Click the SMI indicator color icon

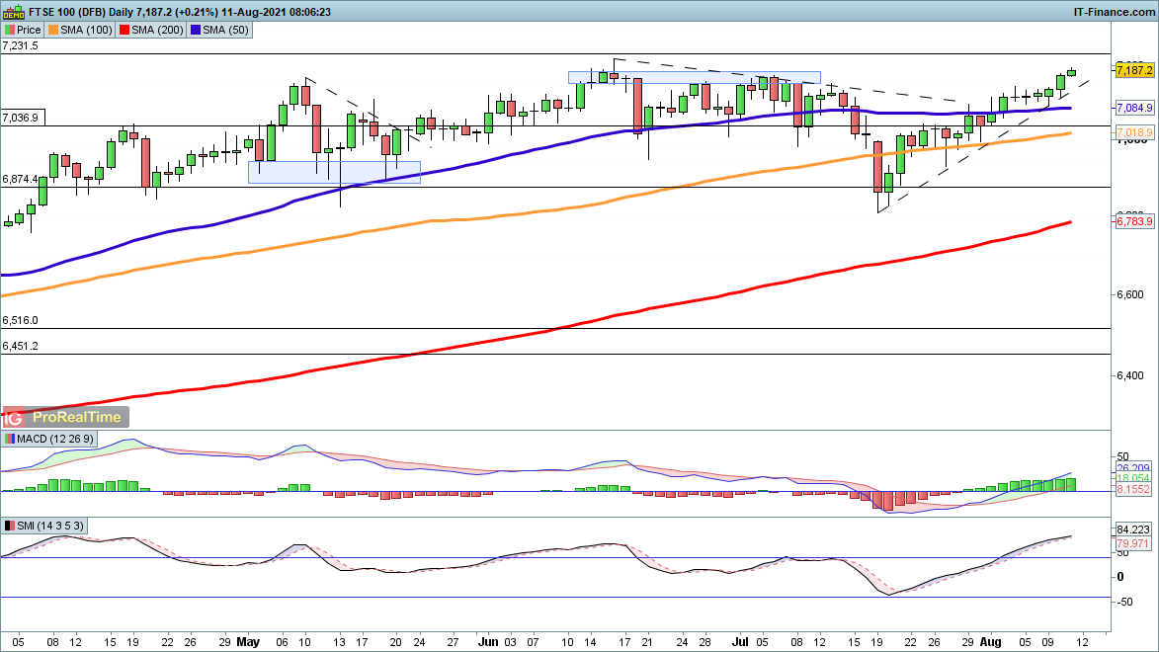11,526
